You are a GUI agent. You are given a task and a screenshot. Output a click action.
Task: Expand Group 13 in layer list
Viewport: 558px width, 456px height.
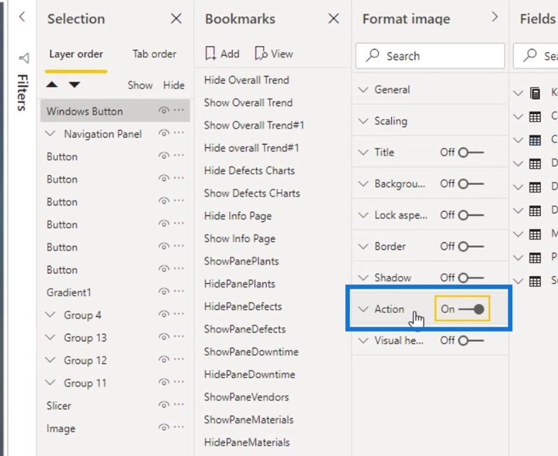51,337
